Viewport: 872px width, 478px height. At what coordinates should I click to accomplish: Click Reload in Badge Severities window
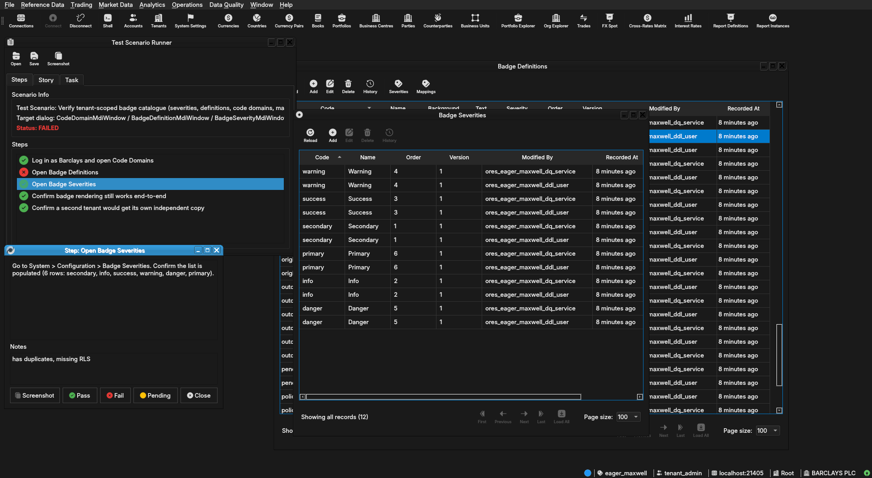pyautogui.click(x=310, y=135)
